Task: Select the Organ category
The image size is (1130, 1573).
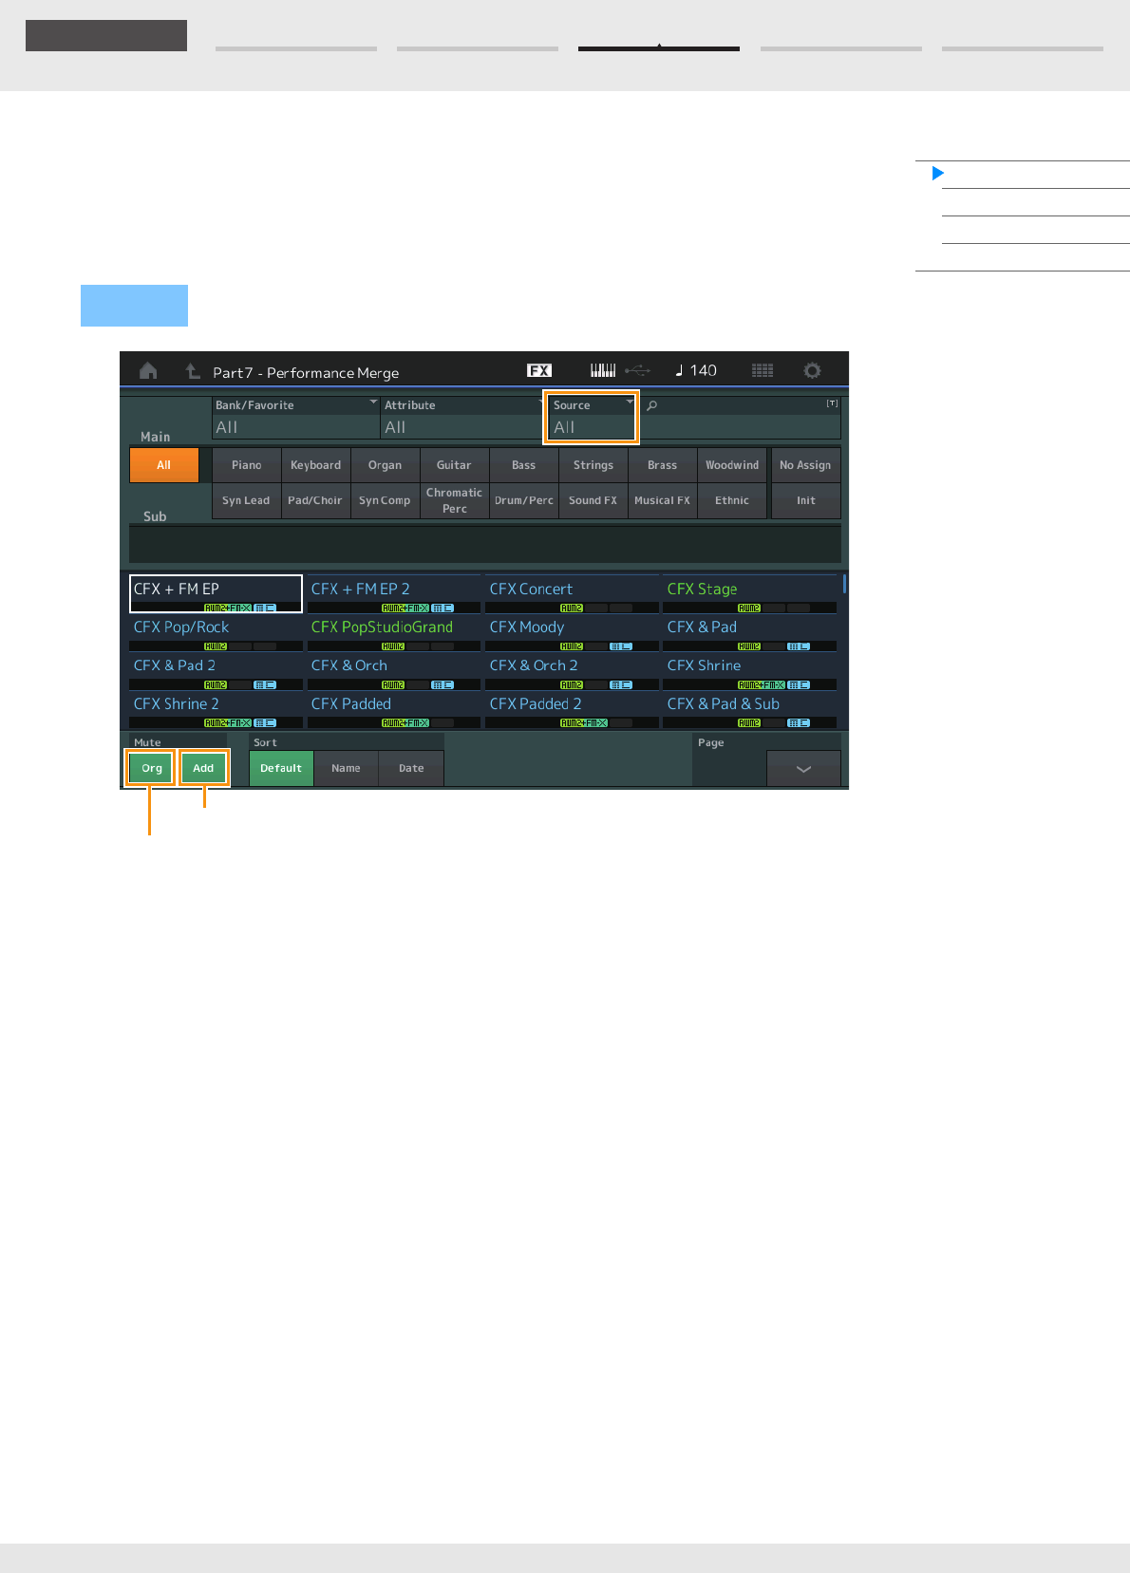Action: (x=386, y=465)
